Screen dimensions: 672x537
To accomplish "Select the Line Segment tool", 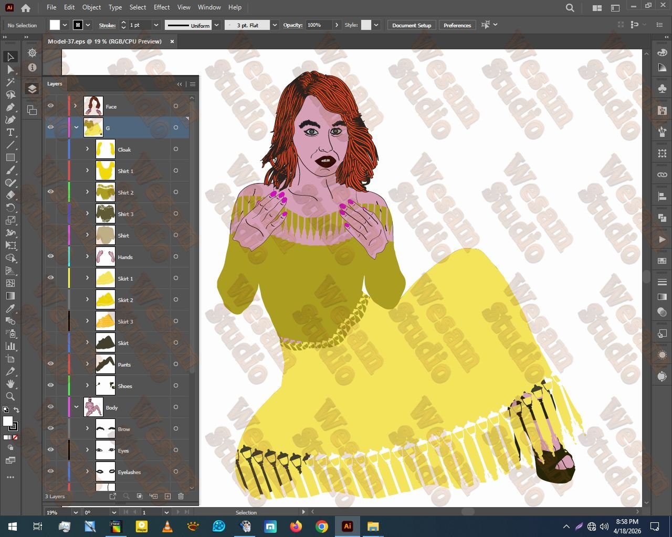I will (10, 145).
